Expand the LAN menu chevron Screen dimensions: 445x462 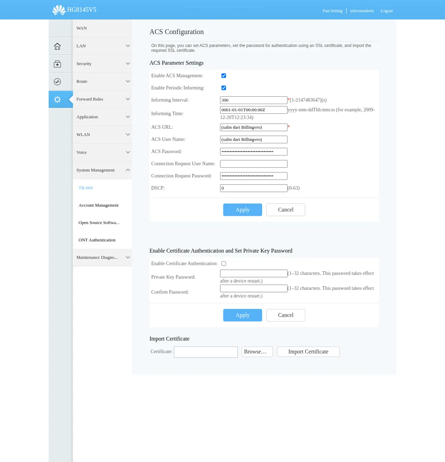coord(128,46)
